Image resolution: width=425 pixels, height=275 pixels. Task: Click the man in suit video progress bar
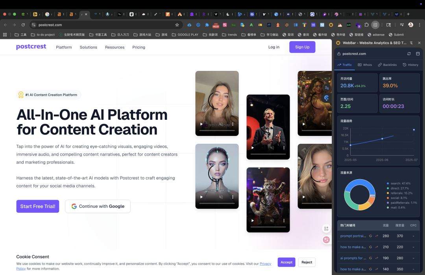point(268,154)
